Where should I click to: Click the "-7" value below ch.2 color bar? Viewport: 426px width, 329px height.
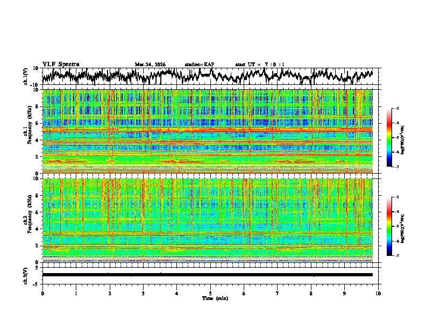point(396,255)
